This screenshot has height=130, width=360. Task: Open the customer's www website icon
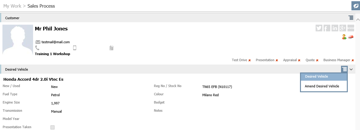tap(351, 28)
